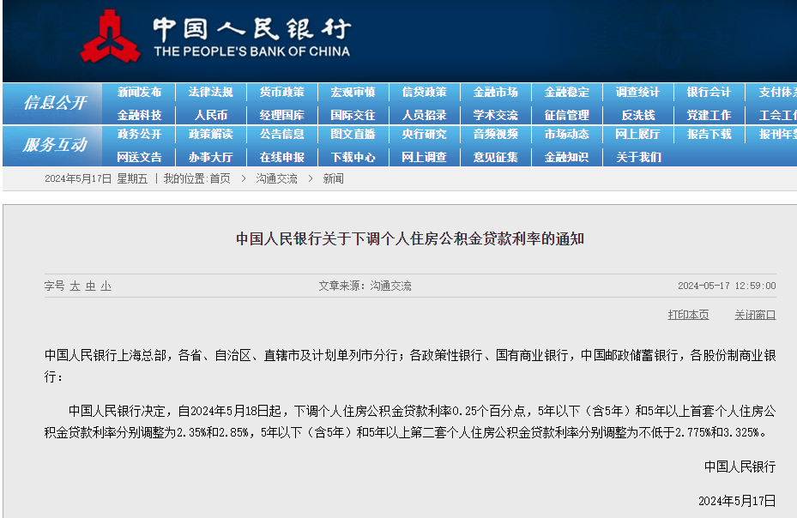Click the 中国人民银行 signature line
The height and width of the screenshot is (518, 797).
[740, 467]
